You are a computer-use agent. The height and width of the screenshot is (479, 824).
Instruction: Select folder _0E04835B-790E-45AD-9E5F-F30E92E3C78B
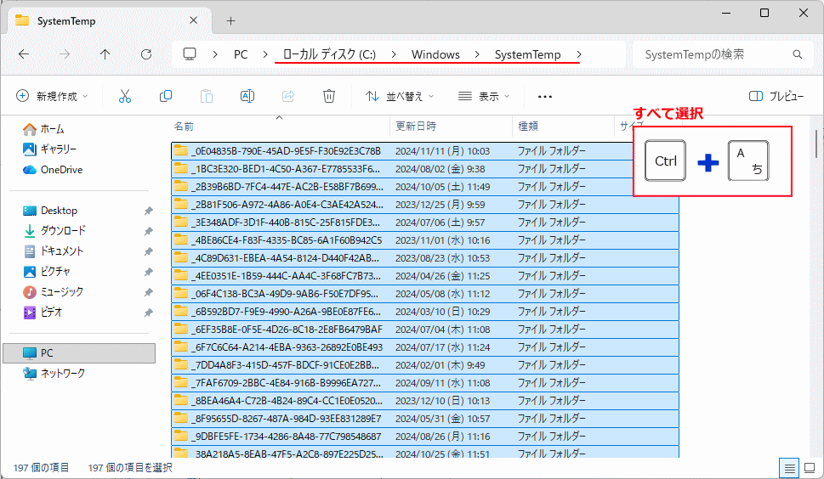click(x=425, y=151)
